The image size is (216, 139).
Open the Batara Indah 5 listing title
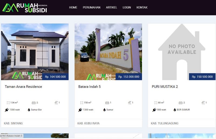(x=90, y=87)
